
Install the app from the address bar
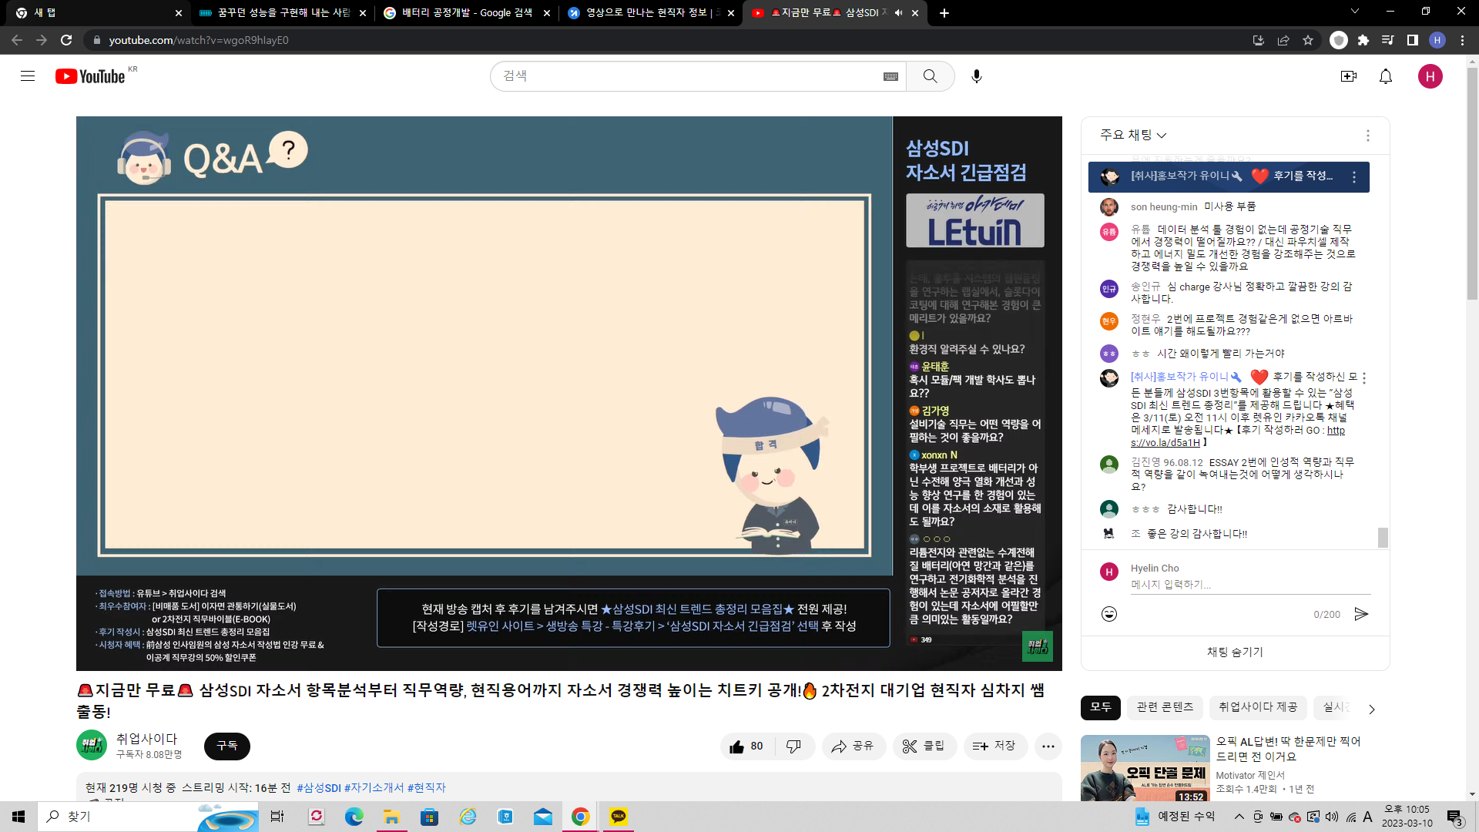1259,40
